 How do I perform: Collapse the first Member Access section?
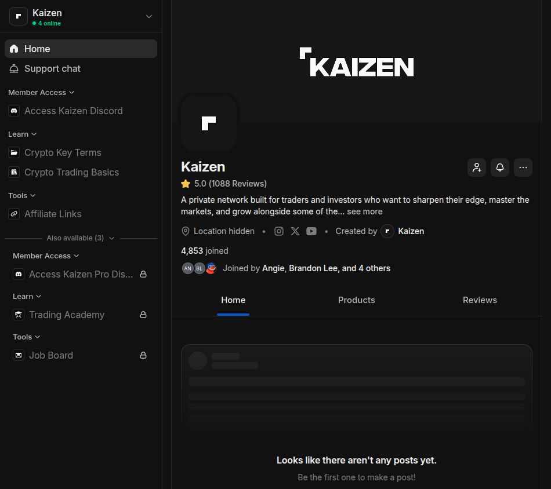[x=41, y=92]
